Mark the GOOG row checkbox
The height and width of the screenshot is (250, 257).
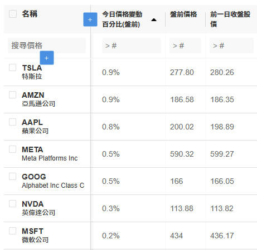[x=13, y=177]
